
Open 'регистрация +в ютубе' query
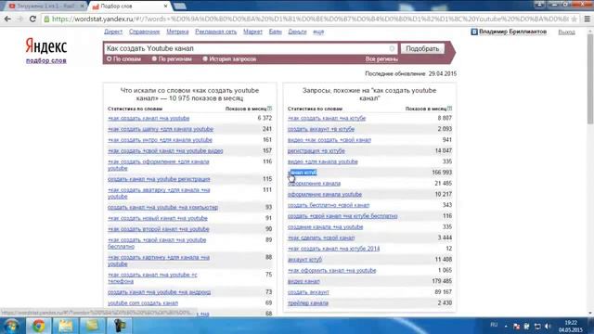click(316, 150)
